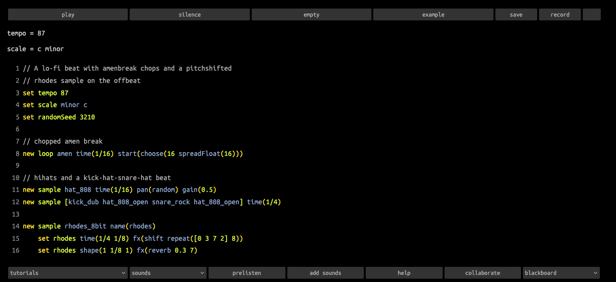Start recording with the record button

tap(560, 15)
